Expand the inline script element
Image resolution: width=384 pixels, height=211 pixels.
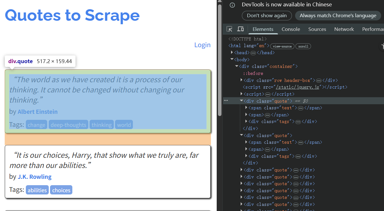tap(242, 94)
